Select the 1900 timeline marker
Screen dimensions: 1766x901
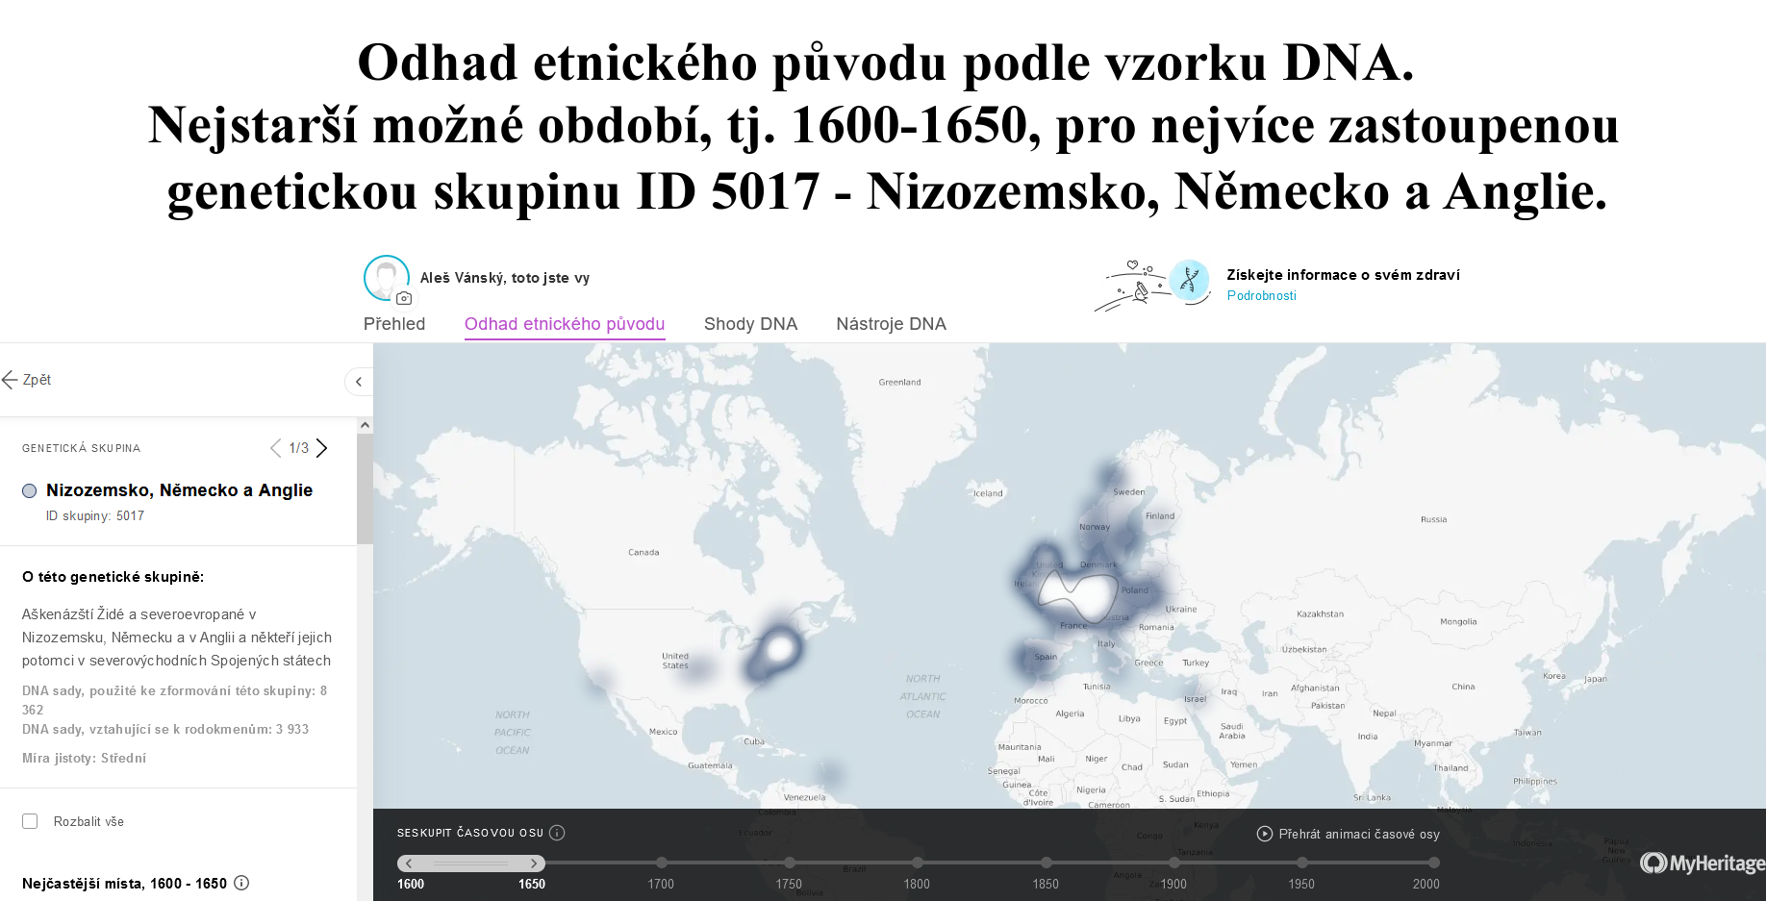(x=1174, y=863)
